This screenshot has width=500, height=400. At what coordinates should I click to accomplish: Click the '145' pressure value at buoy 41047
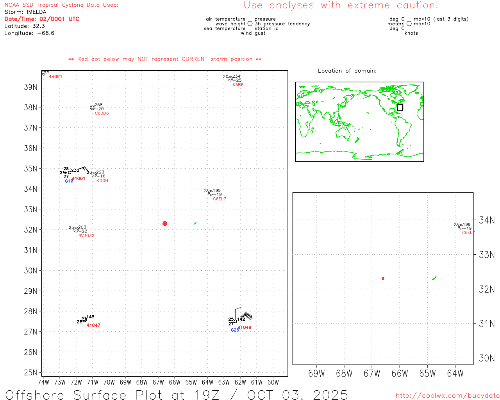90,317
